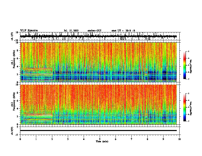Click the "-3" label on ch.2 color bar
Screen dimensions: 202x156
click(x=188, y=94)
